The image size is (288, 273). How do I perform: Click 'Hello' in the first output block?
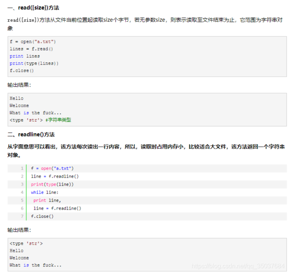16,98
